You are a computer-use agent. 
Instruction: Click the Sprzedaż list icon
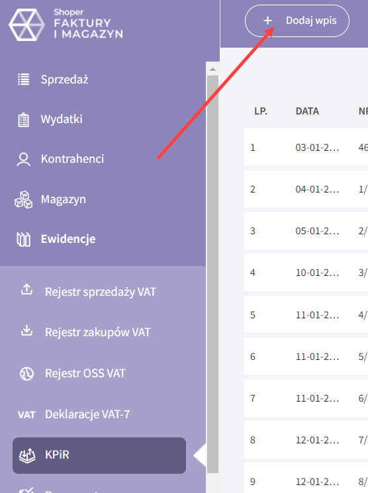point(24,79)
